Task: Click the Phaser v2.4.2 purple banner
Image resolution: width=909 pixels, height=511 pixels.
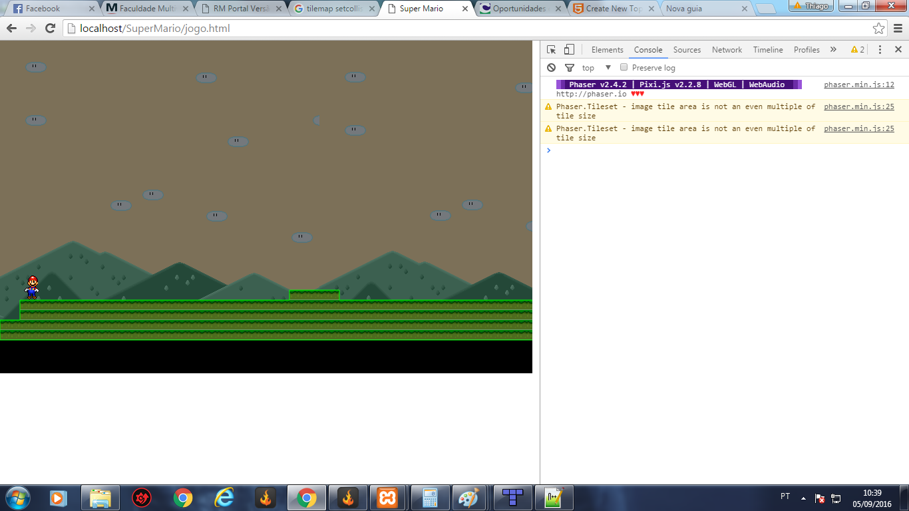Action: (x=679, y=85)
